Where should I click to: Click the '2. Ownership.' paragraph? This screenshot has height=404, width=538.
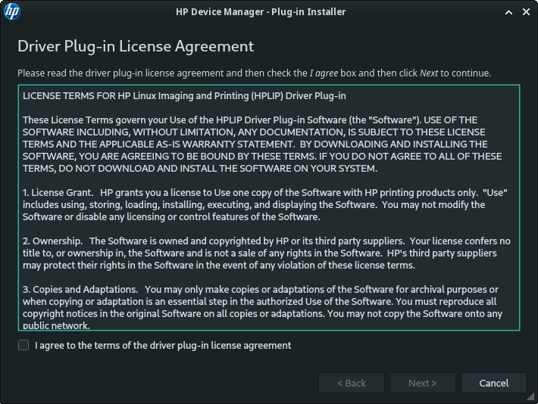(267, 253)
